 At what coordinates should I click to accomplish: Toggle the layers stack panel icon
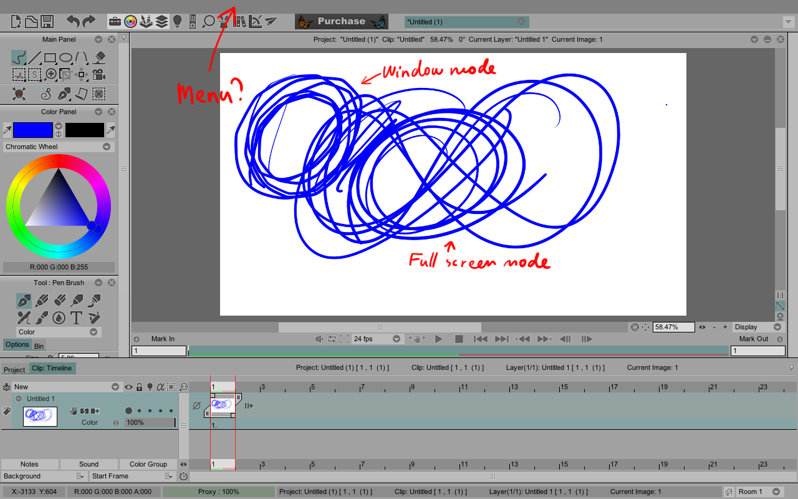pyautogui.click(x=162, y=22)
